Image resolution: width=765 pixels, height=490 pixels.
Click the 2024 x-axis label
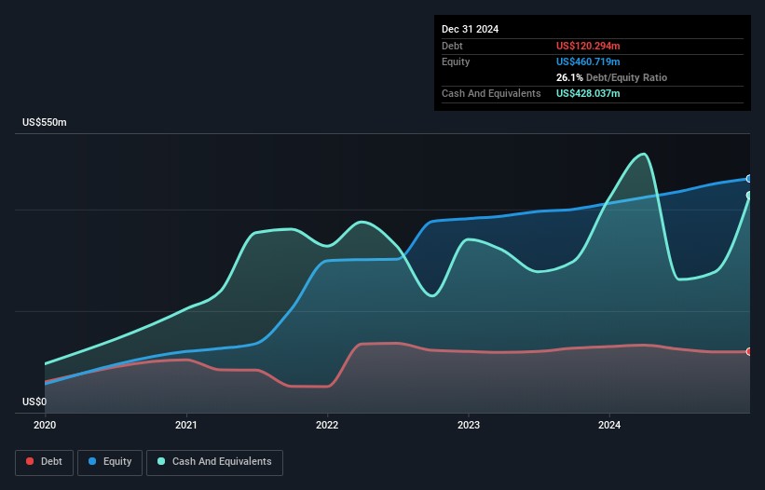609,425
